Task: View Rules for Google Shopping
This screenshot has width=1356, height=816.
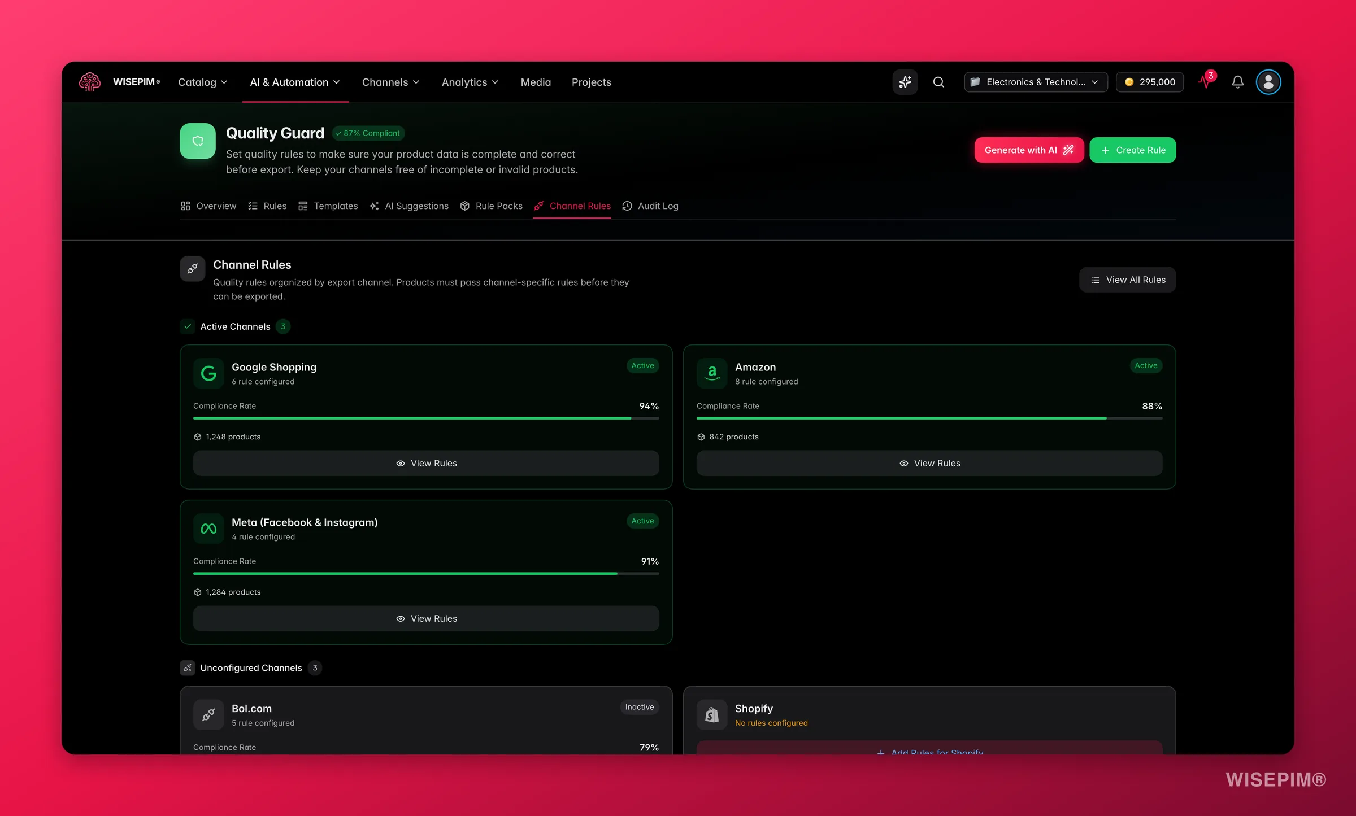Action: [x=426, y=464]
